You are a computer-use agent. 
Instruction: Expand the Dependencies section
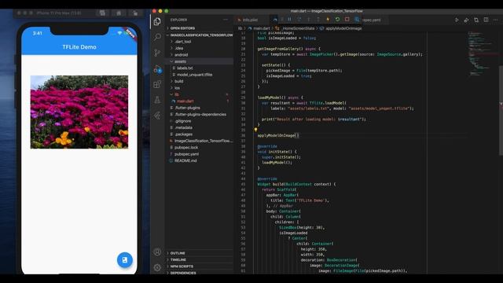point(199,273)
